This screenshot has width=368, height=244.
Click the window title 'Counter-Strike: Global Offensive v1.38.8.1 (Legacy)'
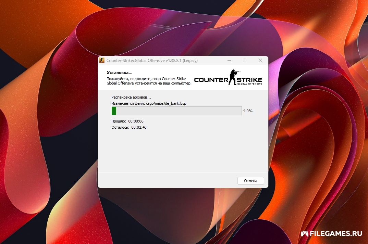152,61
